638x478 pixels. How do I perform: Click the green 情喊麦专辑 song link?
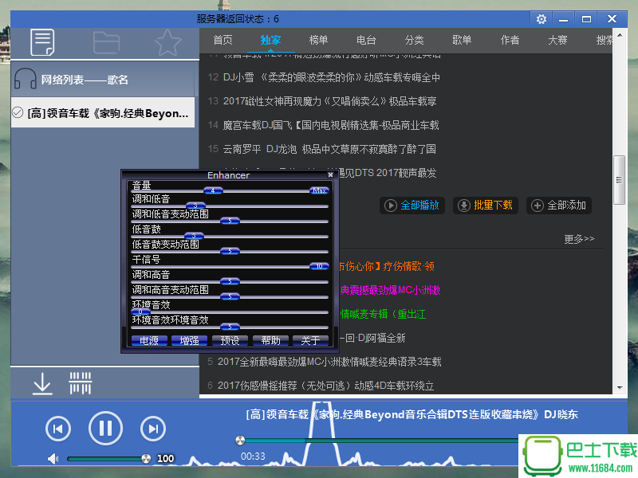point(383,314)
